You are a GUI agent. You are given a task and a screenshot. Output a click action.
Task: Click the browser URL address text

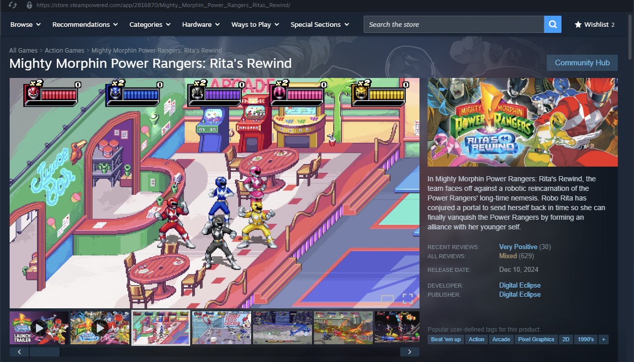pyautogui.click(x=163, y=5)
